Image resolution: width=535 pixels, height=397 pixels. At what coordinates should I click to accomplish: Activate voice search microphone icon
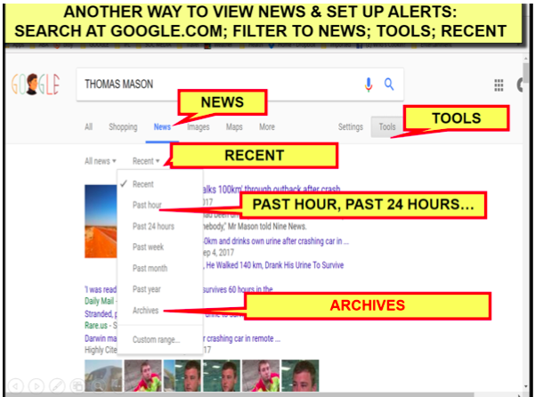[x=369, y=85]
